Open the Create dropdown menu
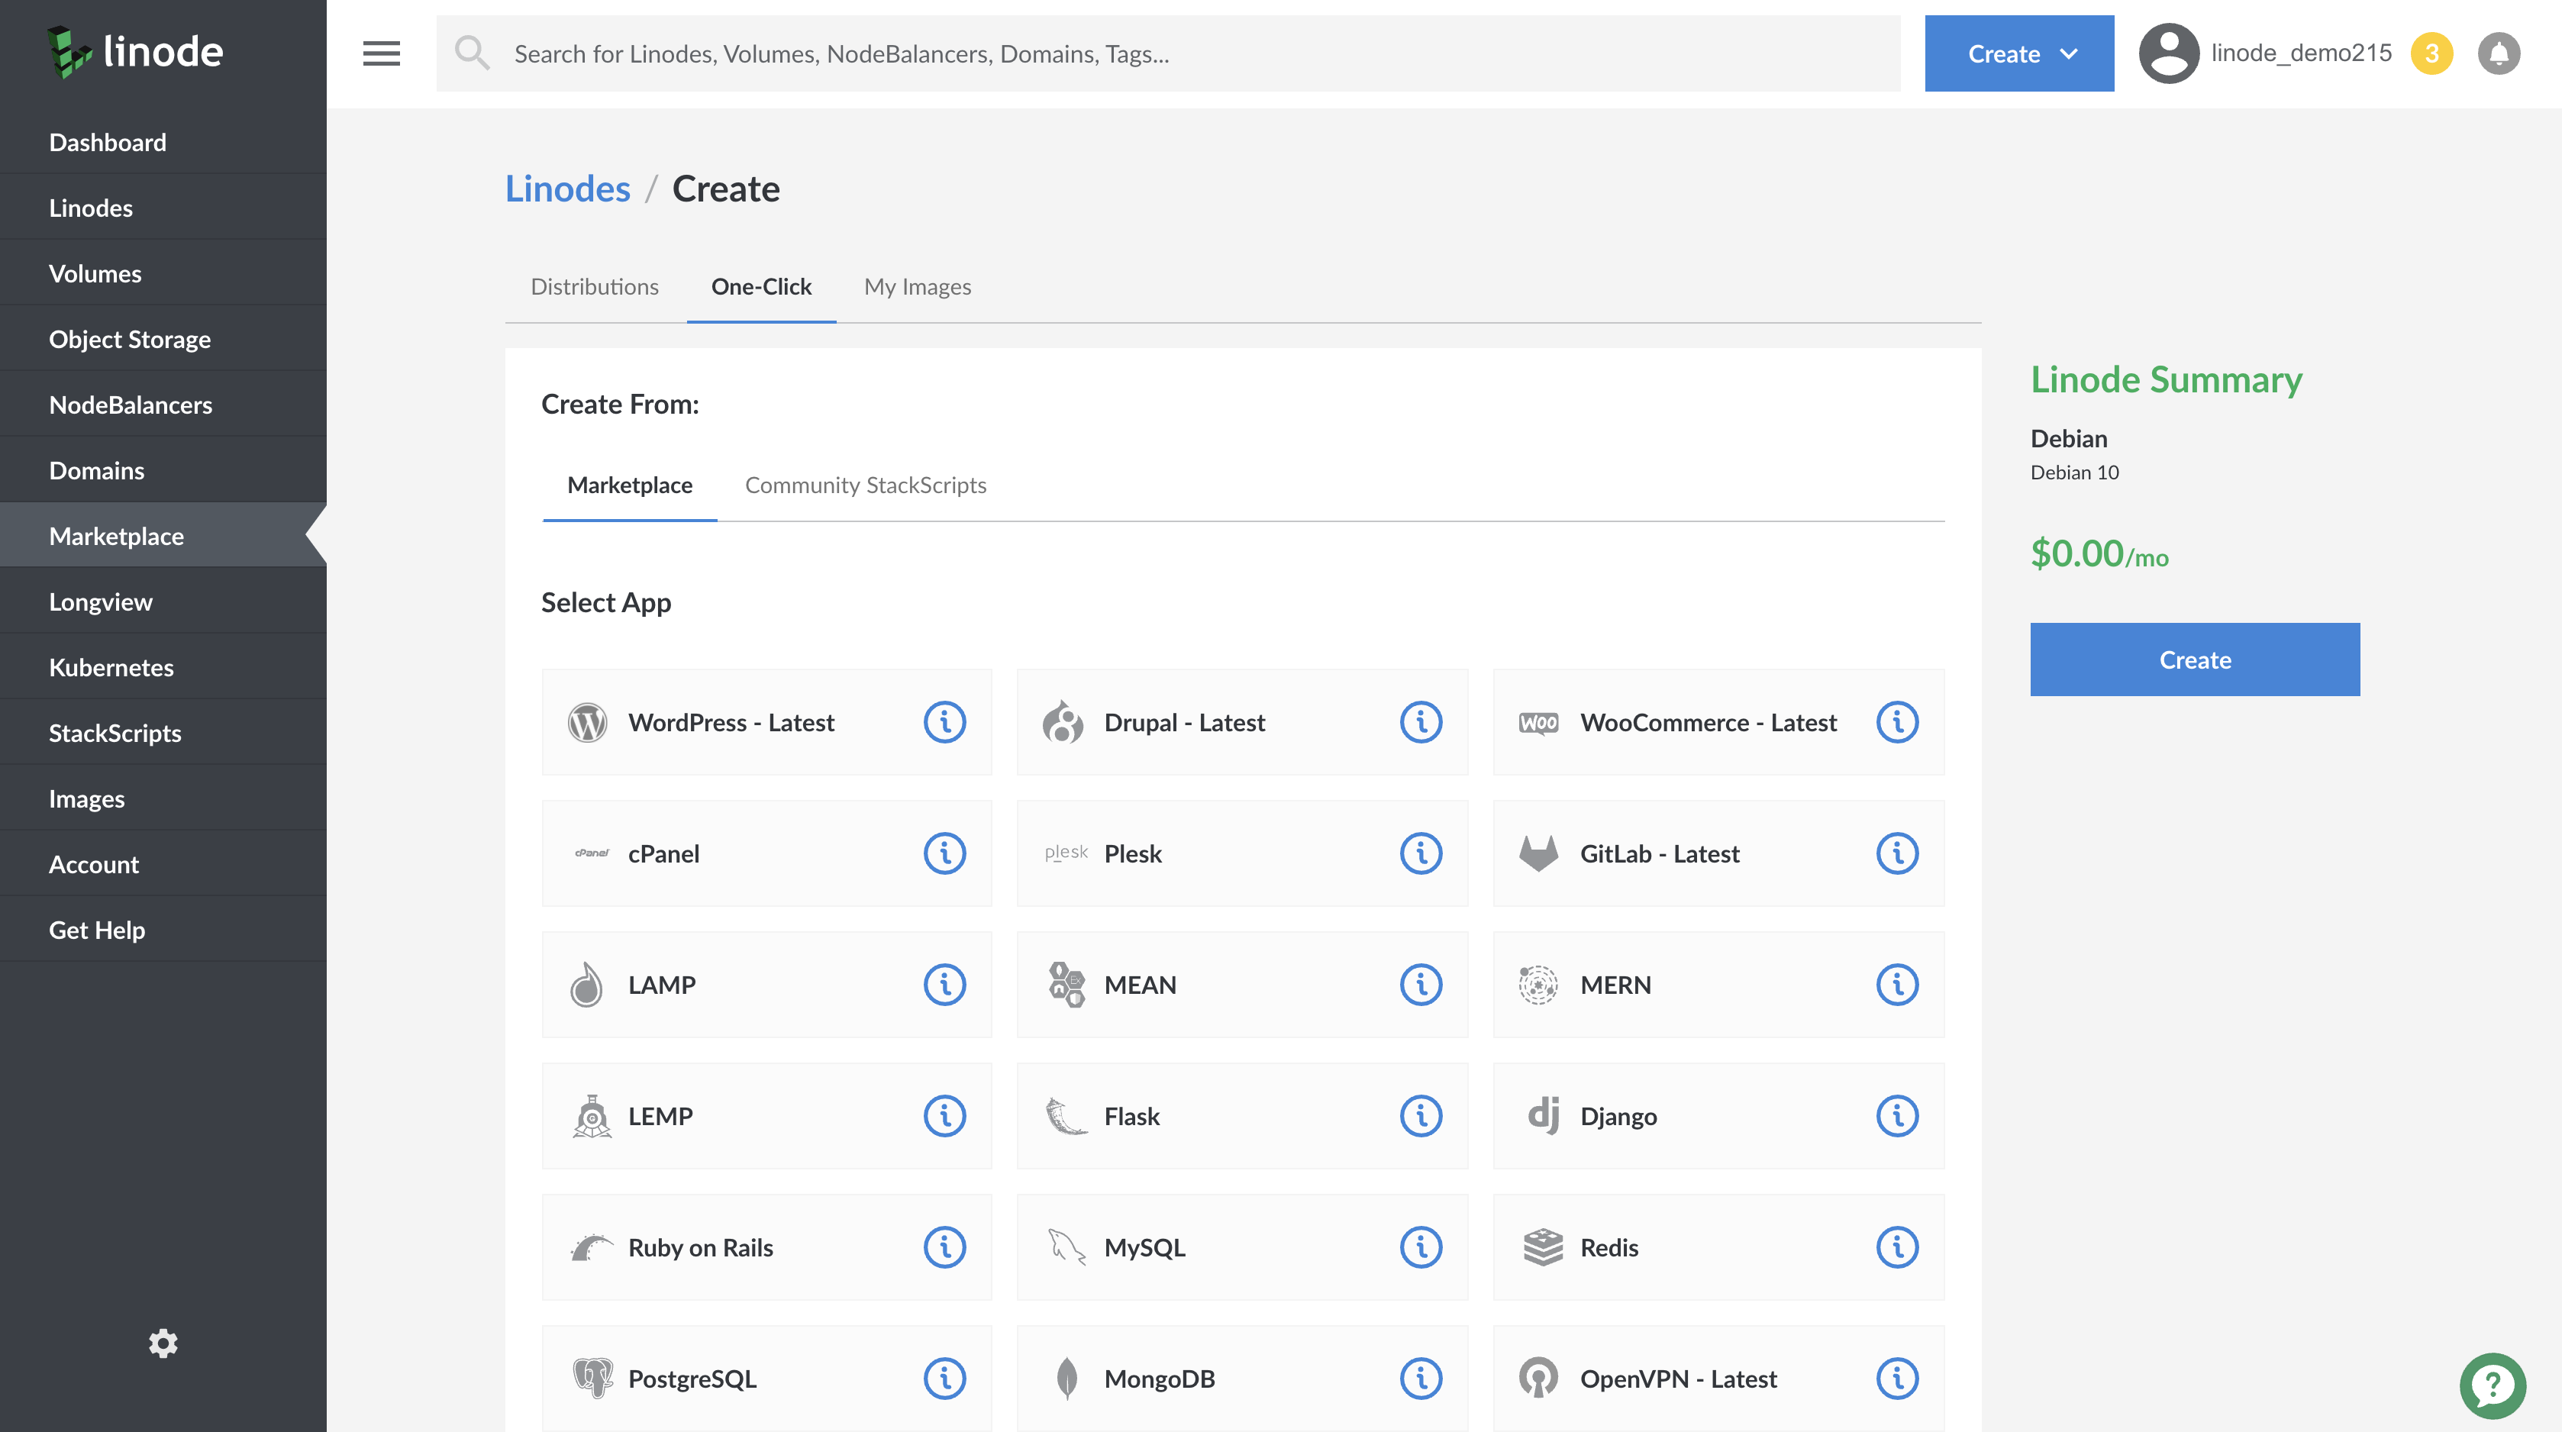2562x1432 pixels. 2018,53
